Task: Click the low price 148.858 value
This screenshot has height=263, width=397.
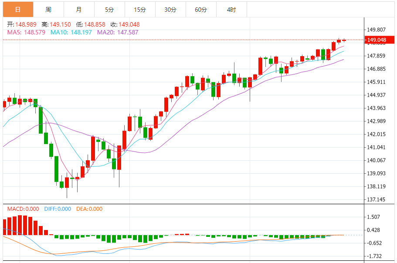Action: point(95,24)
